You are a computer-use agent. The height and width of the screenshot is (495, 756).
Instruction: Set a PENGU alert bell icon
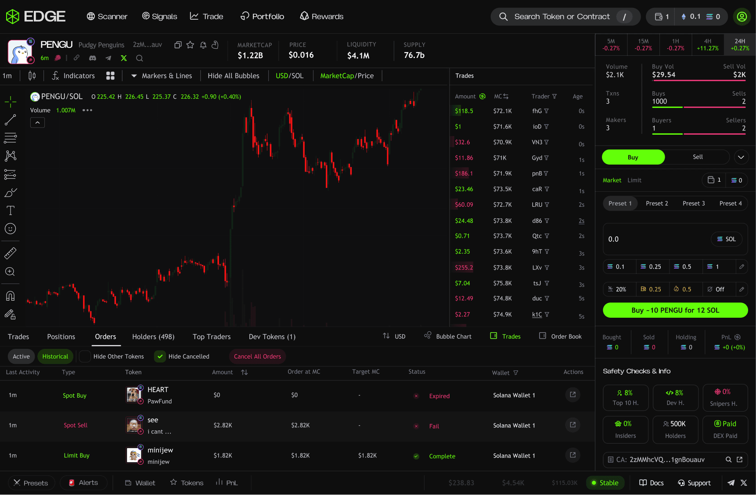(203, 45)
